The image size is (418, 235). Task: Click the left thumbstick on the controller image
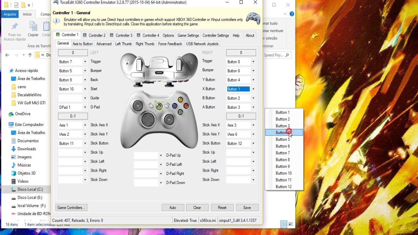pyautogui.click(x=138, y=106)
